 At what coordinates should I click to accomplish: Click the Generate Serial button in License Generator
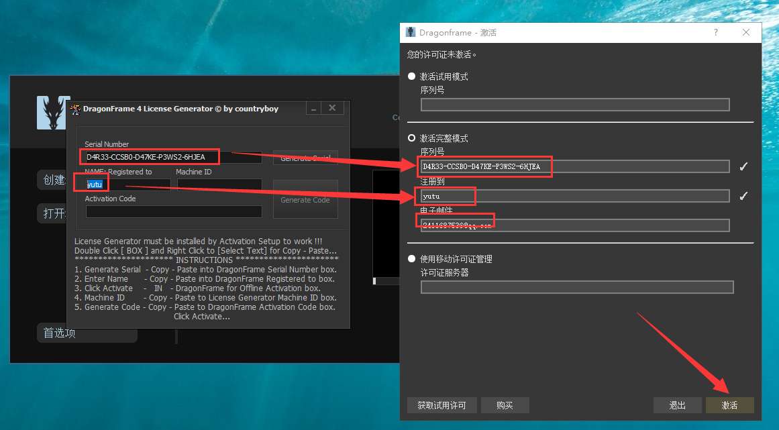click(305, 158)
